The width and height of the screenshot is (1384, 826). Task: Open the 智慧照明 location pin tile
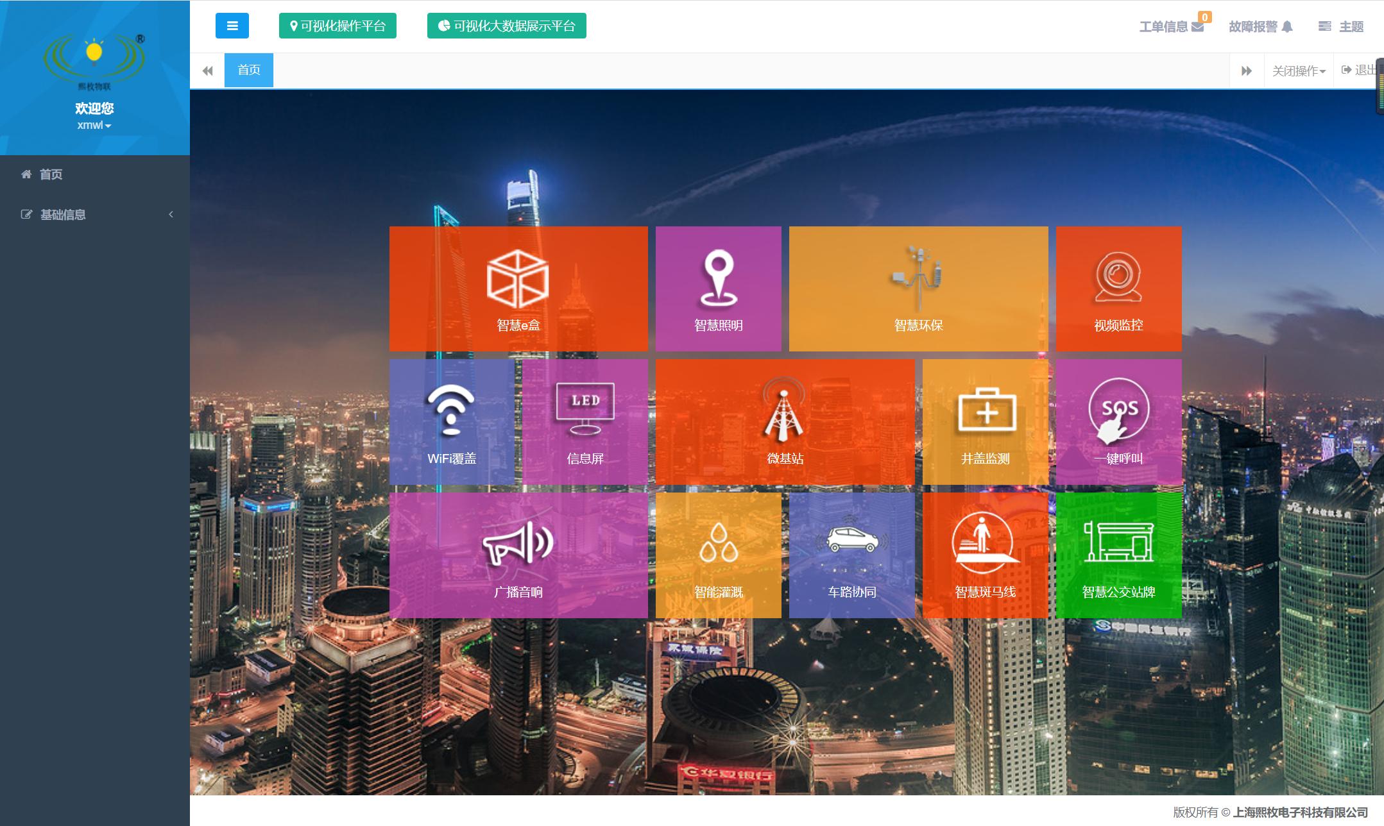point(718,289)
